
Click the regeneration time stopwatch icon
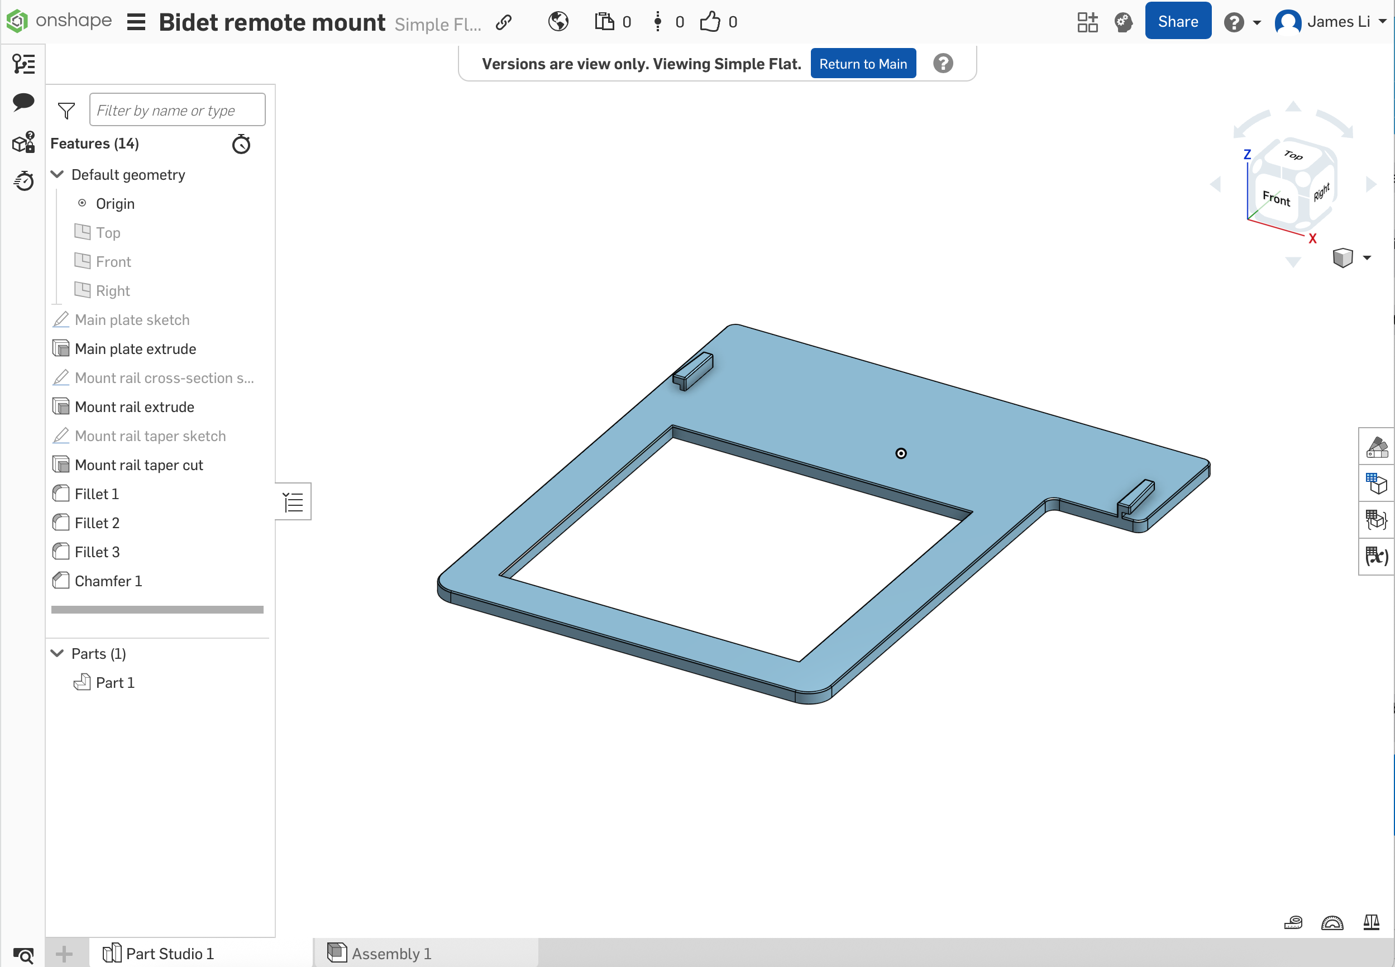coord(241,144)
